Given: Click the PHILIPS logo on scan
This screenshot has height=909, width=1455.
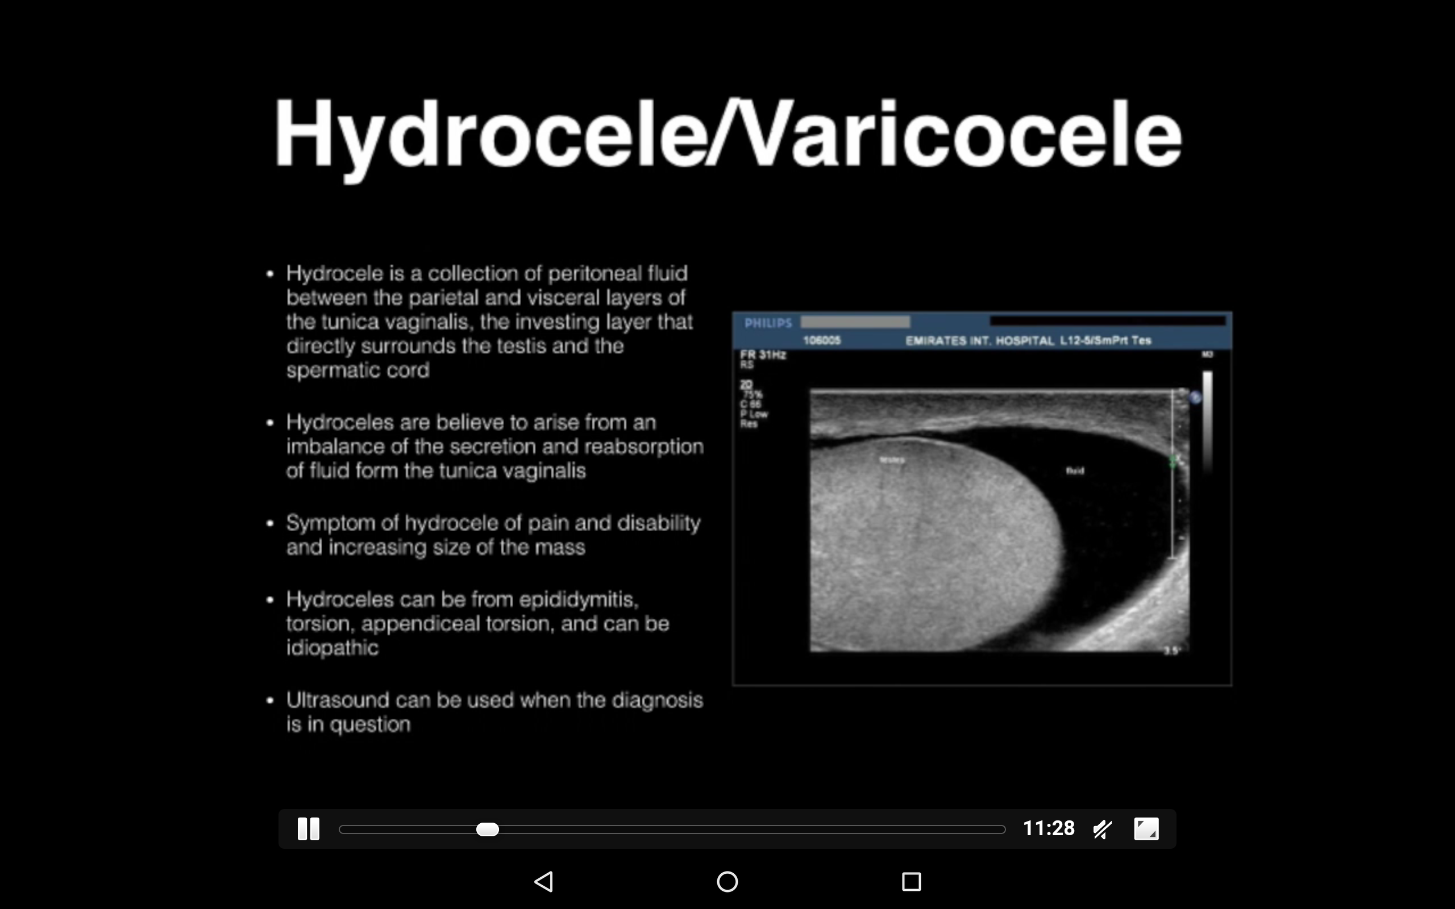Looking at the screenshot, I should (768, 323).
